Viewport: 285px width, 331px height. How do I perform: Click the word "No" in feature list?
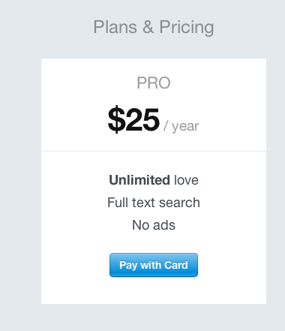click(140, 225)
